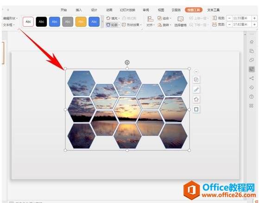Select the highlighted 绘图工具 (Drawing Tools) tab

pyautogui.click(x=194, y=10)
